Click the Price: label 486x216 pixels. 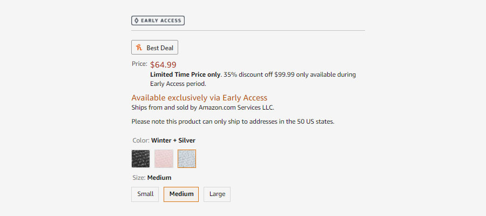click(139, 64)
